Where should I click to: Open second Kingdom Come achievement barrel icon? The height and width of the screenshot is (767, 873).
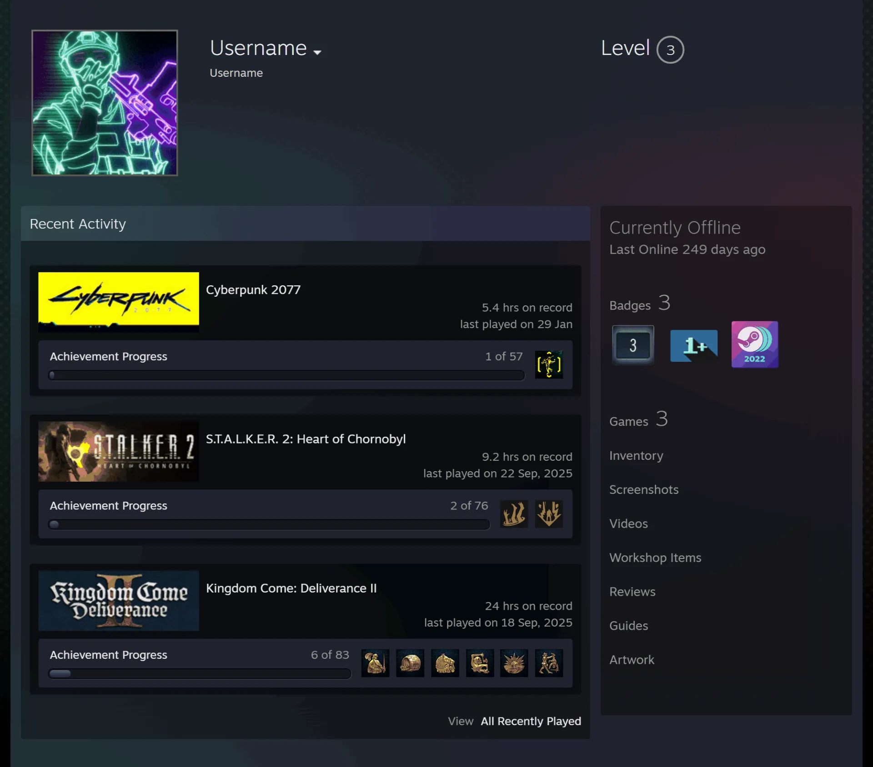(x=410, y=663)
